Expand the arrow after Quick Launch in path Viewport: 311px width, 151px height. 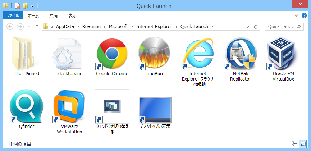[212, 27]
